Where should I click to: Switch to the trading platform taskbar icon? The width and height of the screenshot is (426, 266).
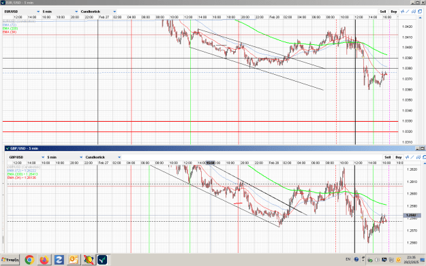click(x=103, y=260)
